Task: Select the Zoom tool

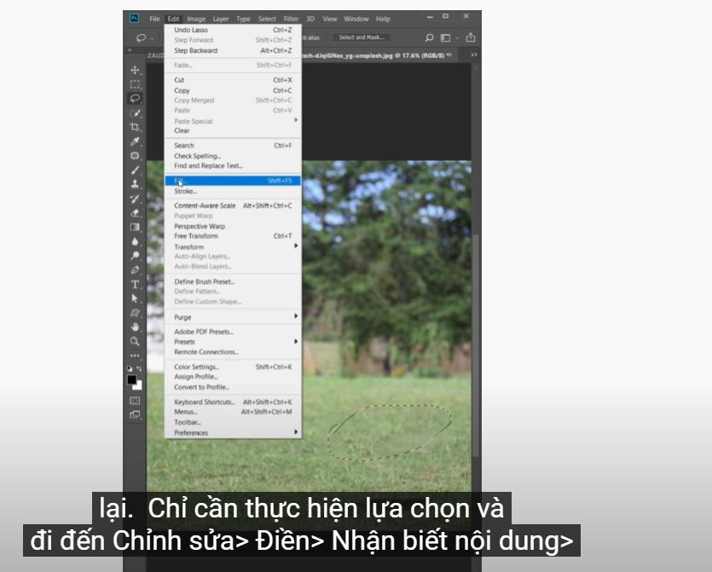Action: [x=135, y=341]
